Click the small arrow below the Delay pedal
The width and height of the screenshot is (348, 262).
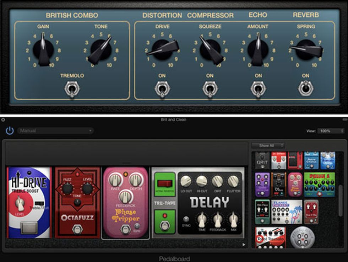244,245
